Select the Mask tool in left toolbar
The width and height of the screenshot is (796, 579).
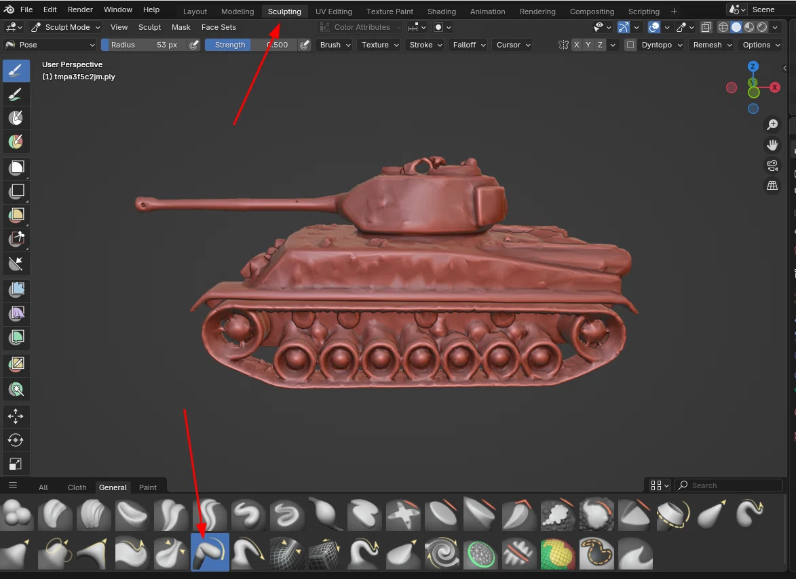point(16,118)
